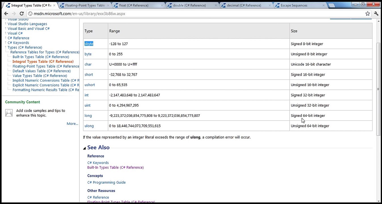Click the favicon on the Escape Sequences tab
382x204 pixels.
coord(277,5)
